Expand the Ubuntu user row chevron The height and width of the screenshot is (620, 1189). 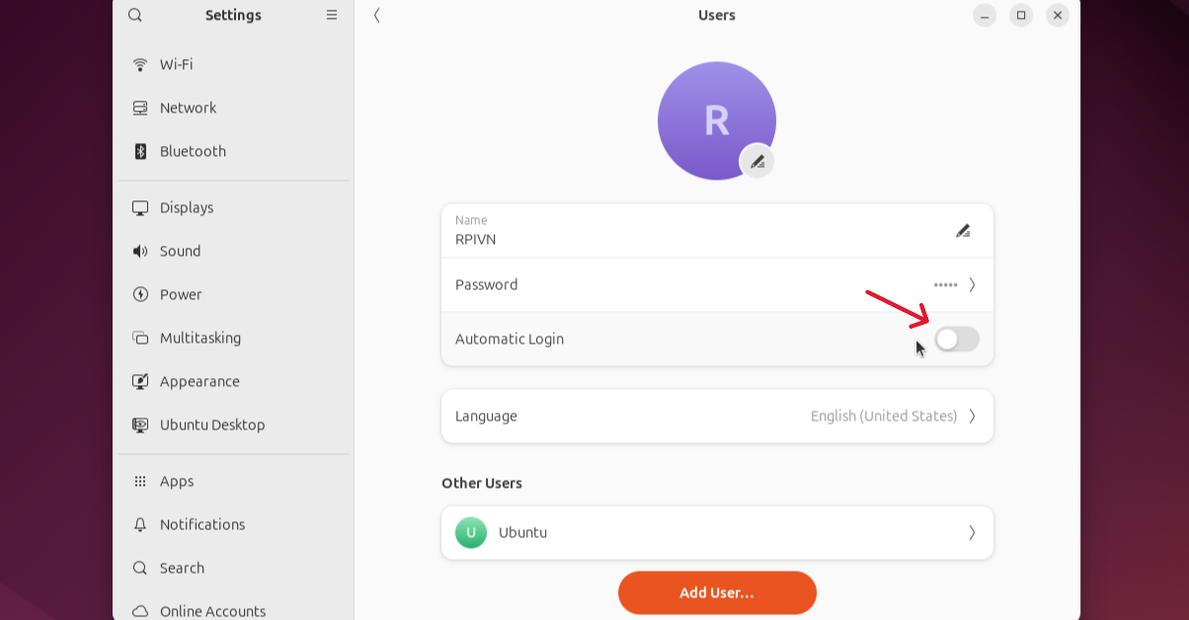pyautogui.click(x=972, y=532)
